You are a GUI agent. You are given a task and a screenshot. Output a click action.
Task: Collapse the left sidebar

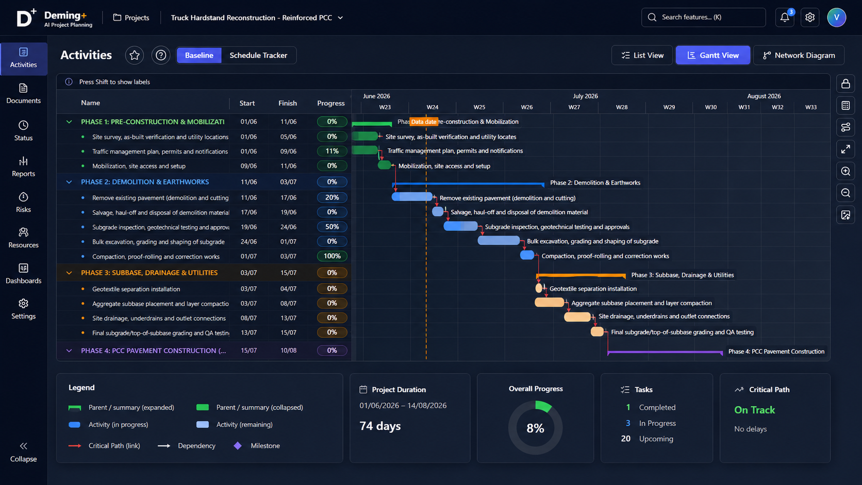click(x=24, y=452)
